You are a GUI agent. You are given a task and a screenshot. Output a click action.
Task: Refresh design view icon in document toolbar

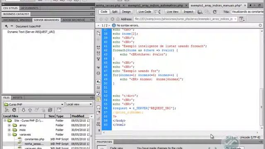tap(214, 12)
